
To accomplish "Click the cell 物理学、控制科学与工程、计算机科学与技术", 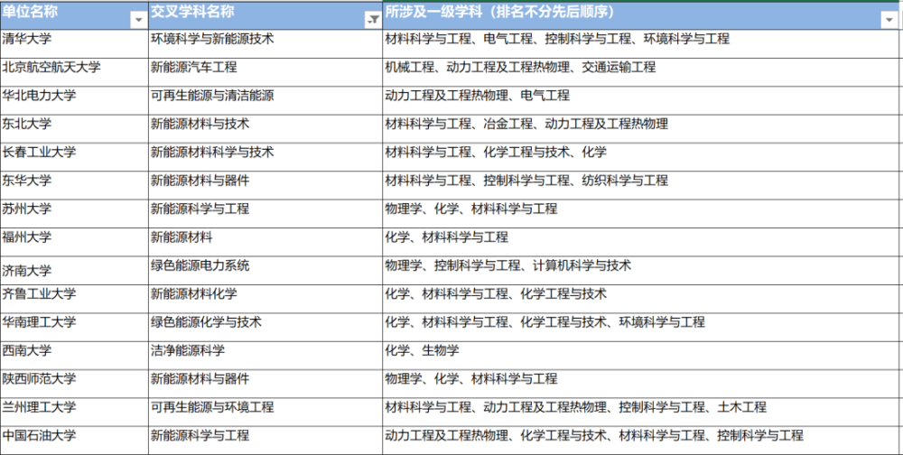I will (640, 270).
